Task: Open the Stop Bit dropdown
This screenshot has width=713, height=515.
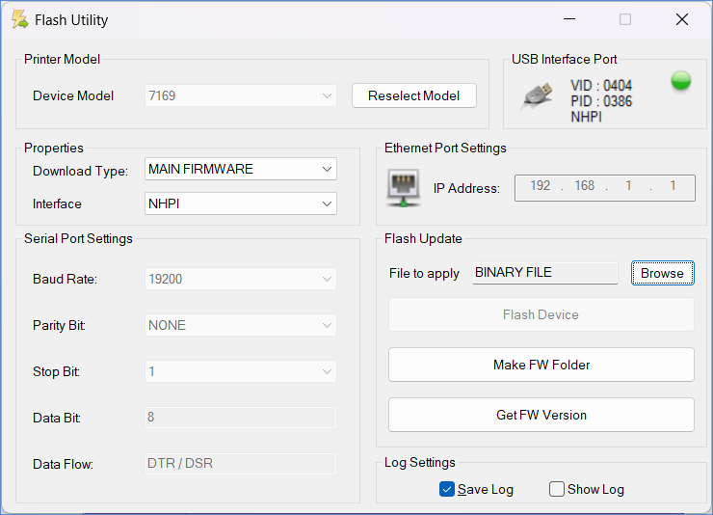Action: coord(241,371)
